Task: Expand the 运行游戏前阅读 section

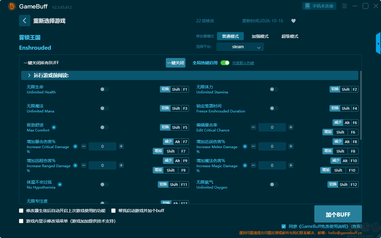Action: coord(190,76)
